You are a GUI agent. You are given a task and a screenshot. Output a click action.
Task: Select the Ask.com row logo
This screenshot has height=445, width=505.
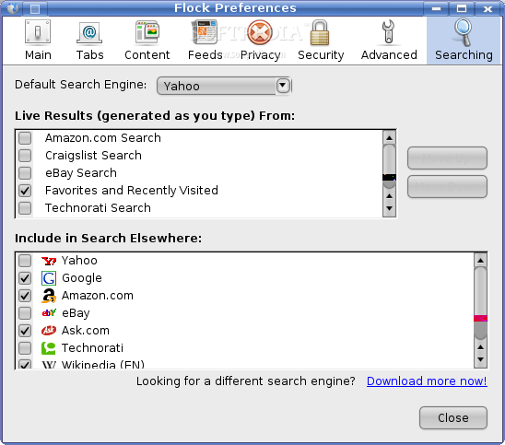(49, 331)
